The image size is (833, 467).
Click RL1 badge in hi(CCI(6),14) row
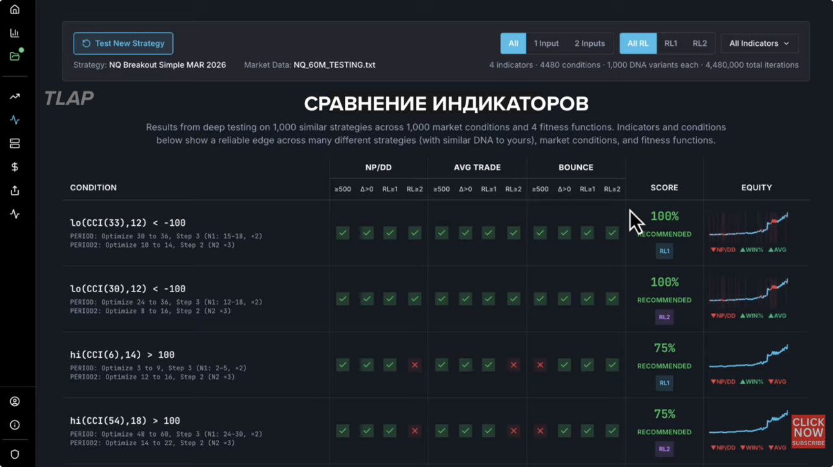[664, 383]
